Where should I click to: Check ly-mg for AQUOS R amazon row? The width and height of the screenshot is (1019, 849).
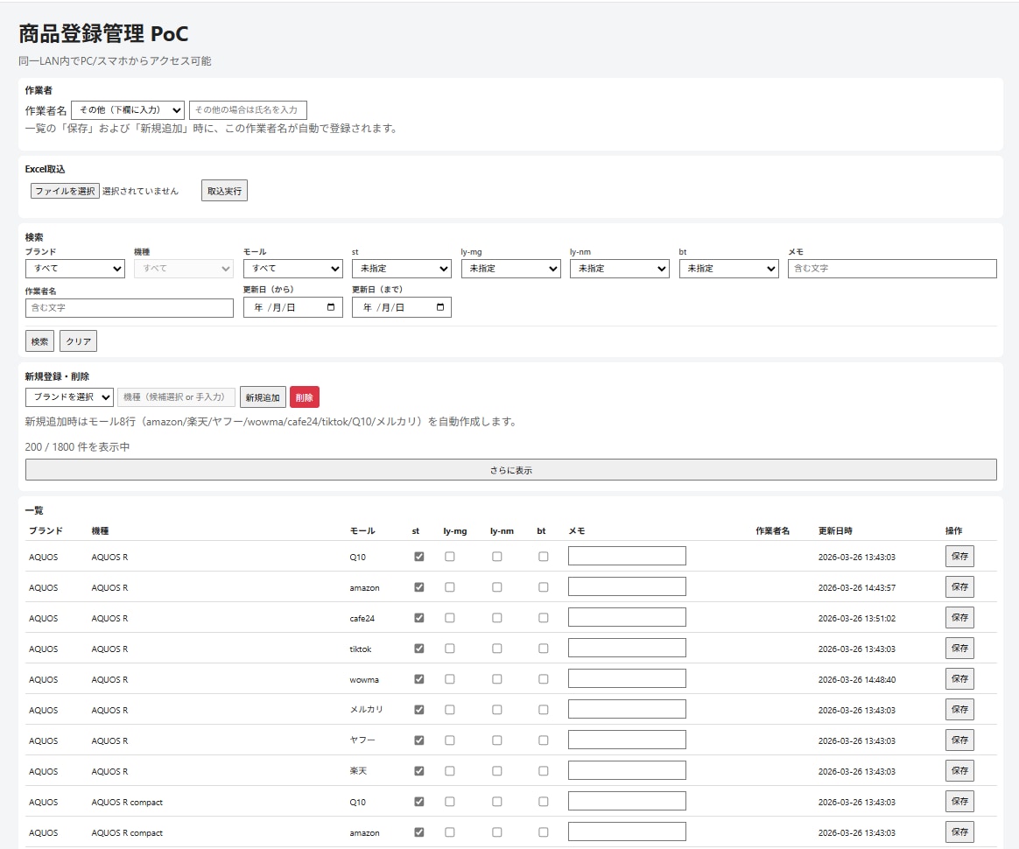(450, 587)
